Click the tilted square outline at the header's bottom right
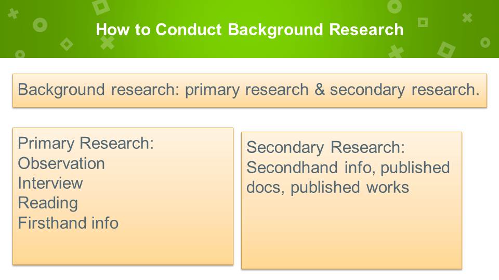This screenshot has width=499, height=280. pos(446,49)
